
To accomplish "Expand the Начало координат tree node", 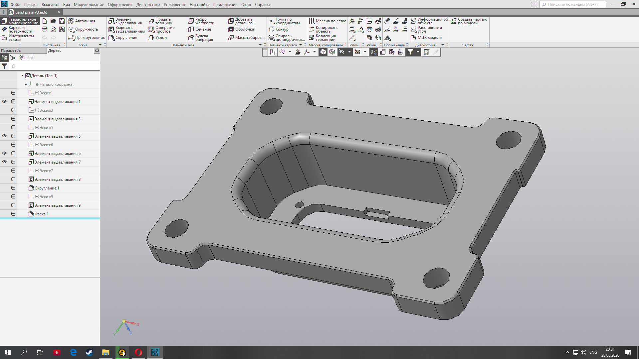I will click(26, 84).
